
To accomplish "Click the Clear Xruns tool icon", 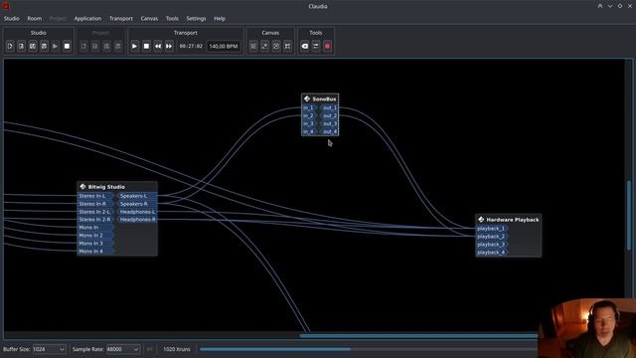I will (x=305, y=47).
